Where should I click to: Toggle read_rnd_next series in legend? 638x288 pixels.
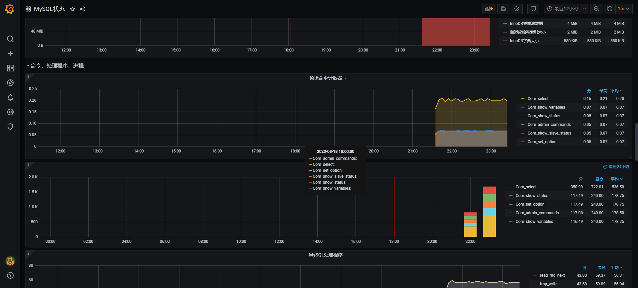pos(552,275)
